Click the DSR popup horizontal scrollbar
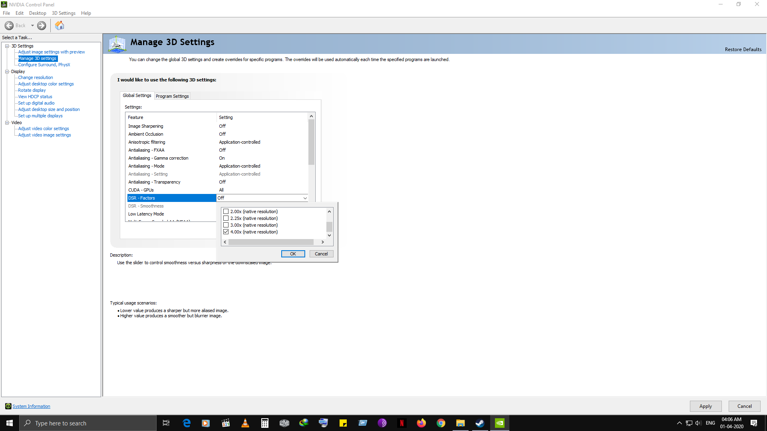Image resolution: width=767 pixels, height=431 pixels. coord(271,242)
